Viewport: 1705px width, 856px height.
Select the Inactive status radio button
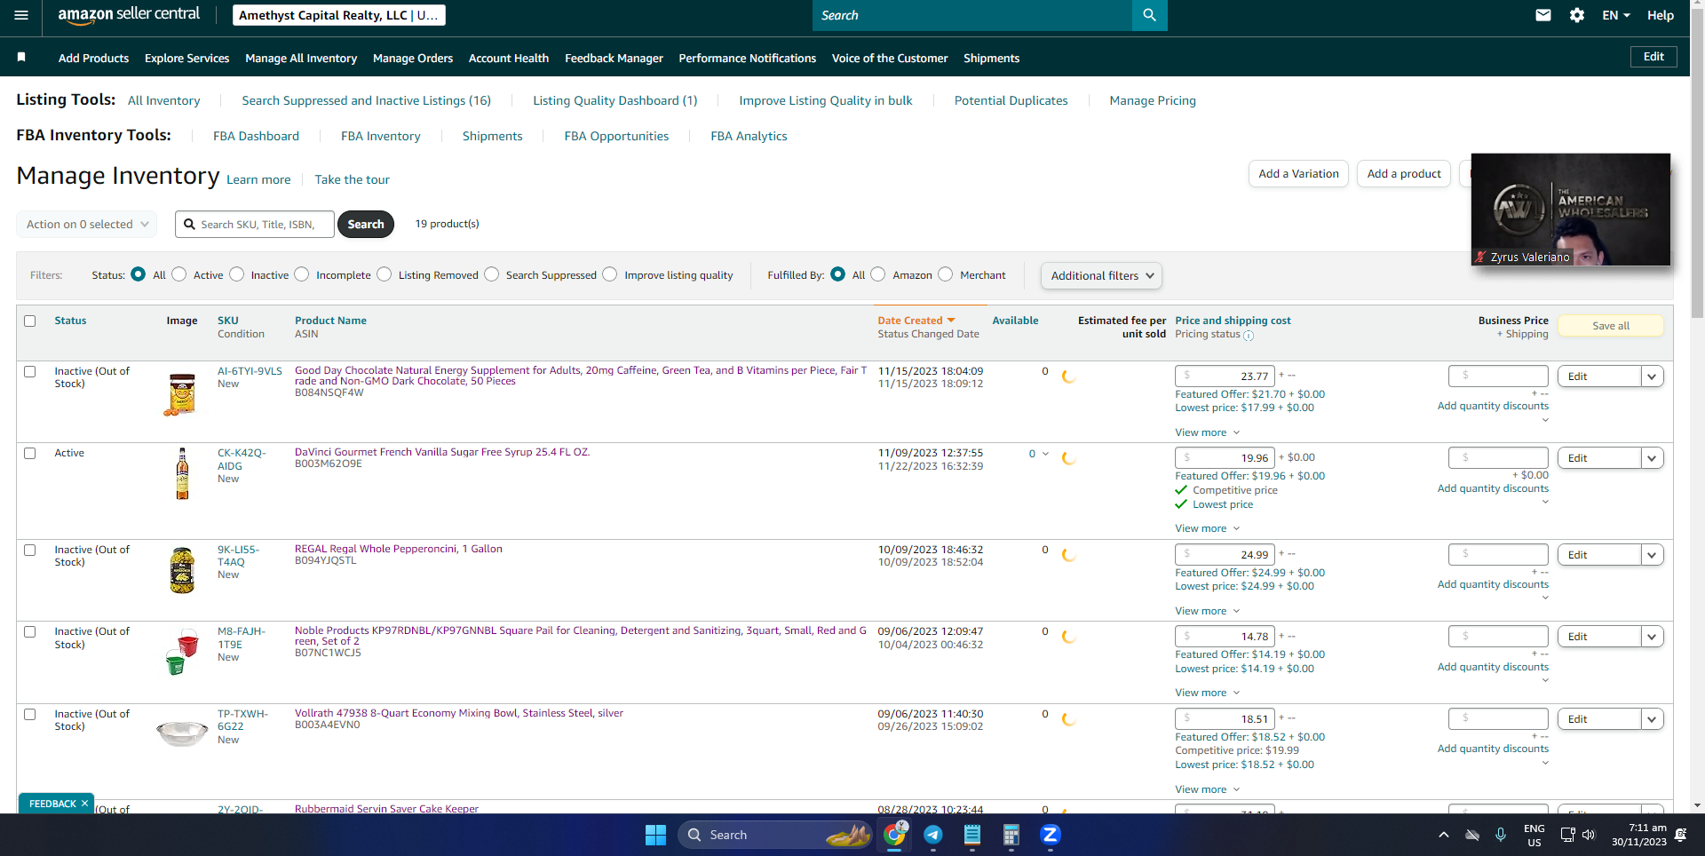tap(237, 274)
